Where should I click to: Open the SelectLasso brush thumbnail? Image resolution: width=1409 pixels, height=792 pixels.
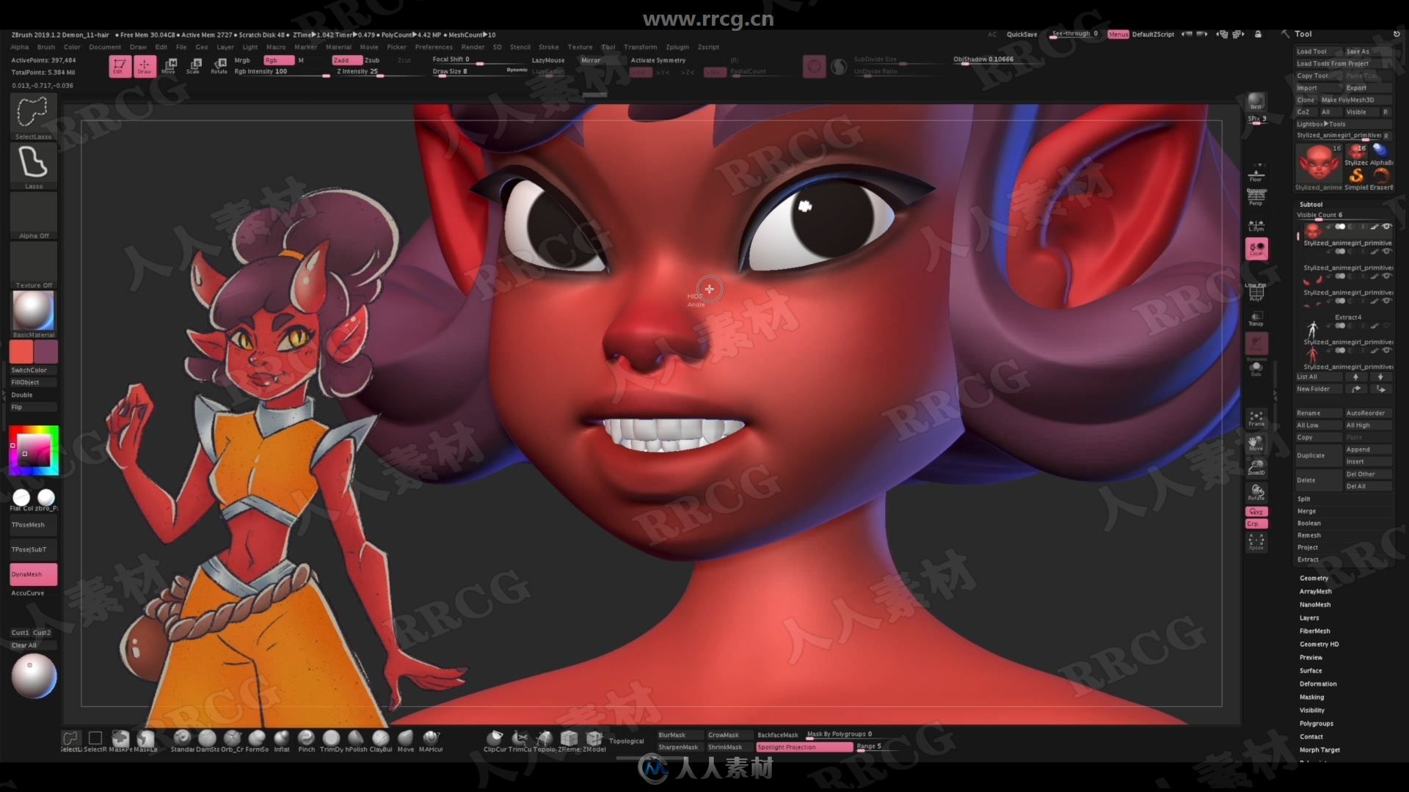pos(33,117)
